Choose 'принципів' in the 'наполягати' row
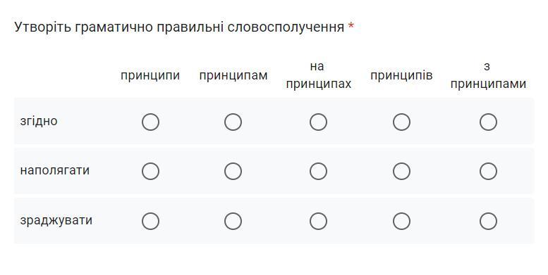 pyautogui.click(x=401, y=171)
